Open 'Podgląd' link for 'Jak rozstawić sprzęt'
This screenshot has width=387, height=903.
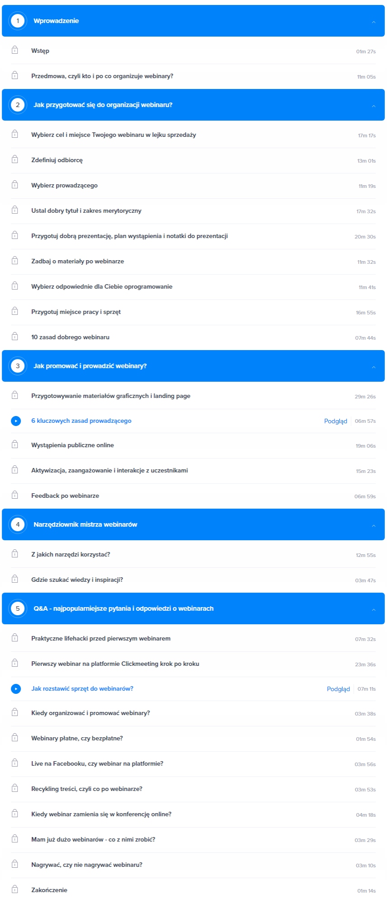pyautogui.click(x=338, y=689)
